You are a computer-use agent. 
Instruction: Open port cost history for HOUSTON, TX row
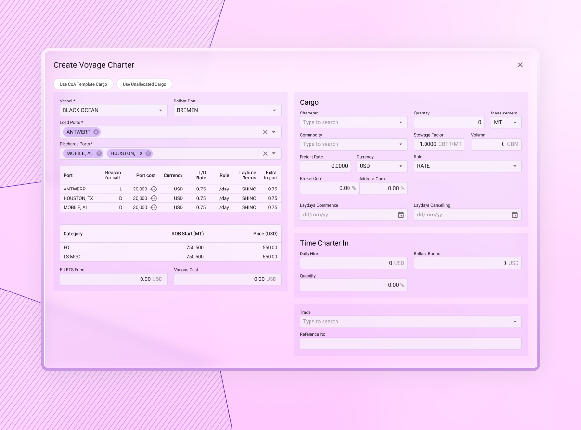coord(154,198)
